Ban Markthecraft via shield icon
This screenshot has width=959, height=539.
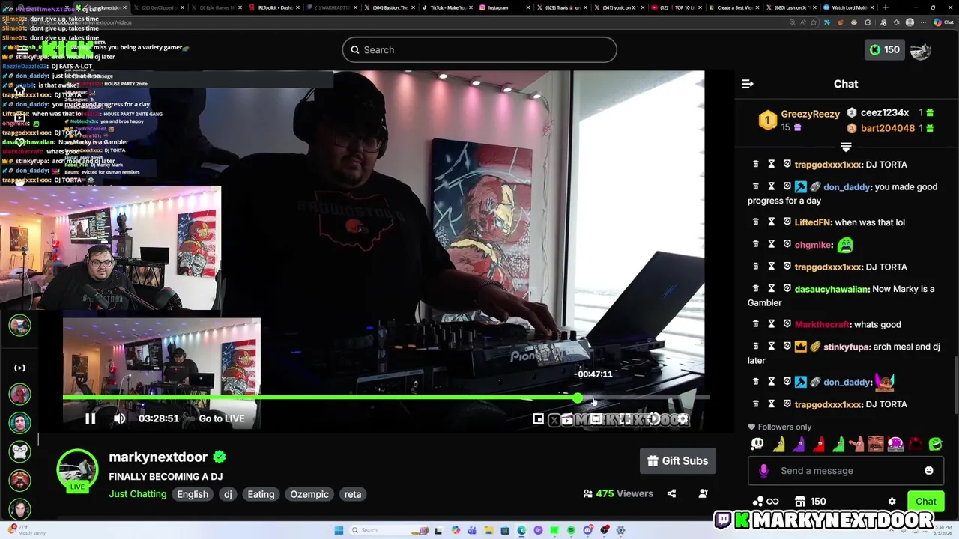[787, 324]
